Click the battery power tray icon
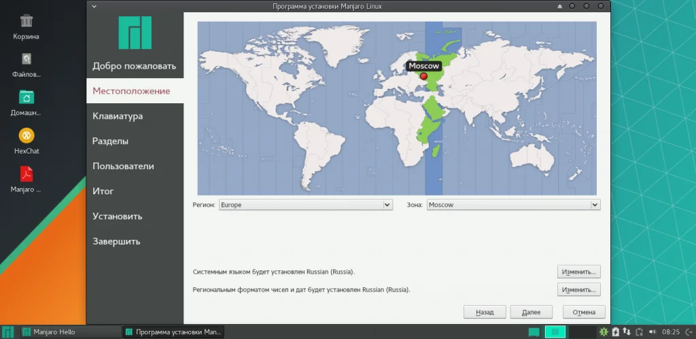Screen dimensions: 696x339 click(x=616, y=332)
